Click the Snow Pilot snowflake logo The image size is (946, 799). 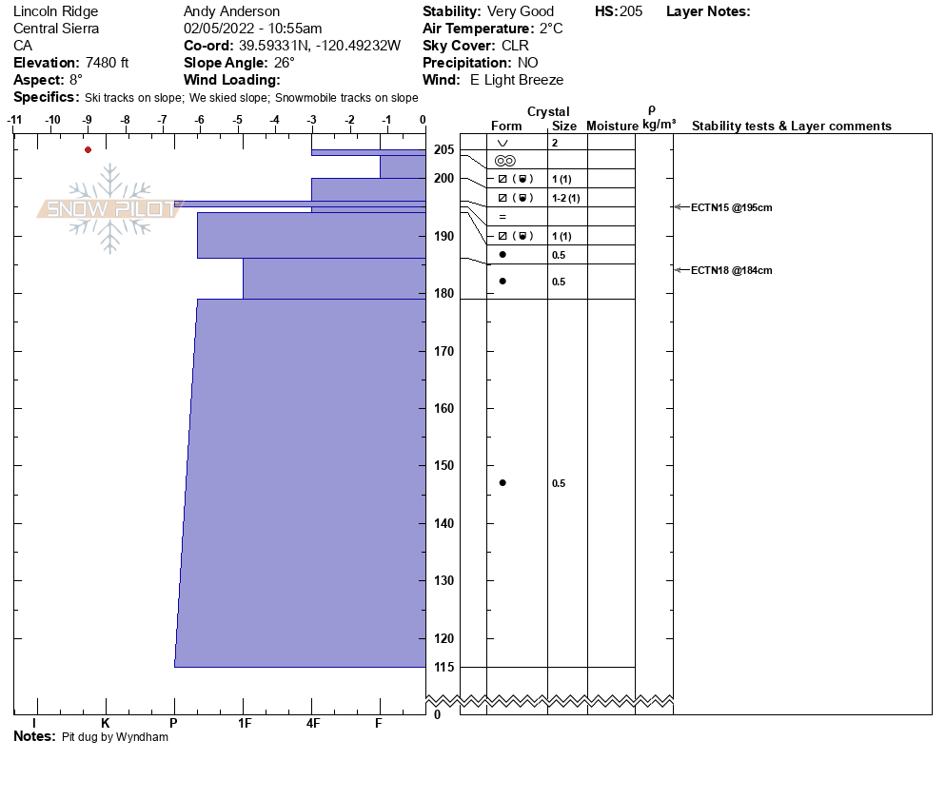click(109, 208)
